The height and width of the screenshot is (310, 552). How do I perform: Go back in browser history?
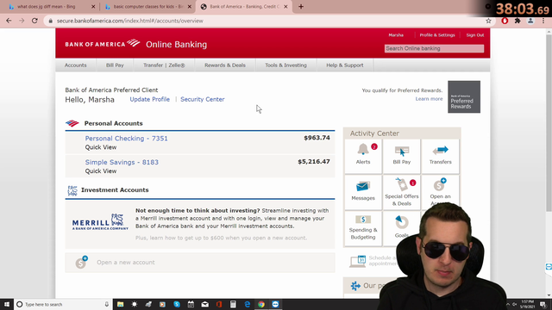9,21
